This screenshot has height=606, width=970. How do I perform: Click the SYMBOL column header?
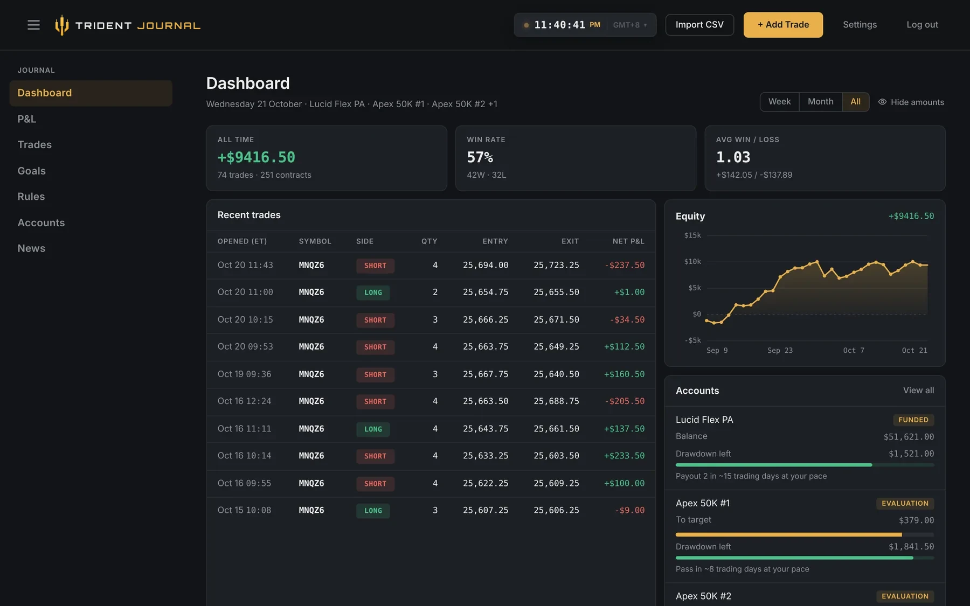315,241
